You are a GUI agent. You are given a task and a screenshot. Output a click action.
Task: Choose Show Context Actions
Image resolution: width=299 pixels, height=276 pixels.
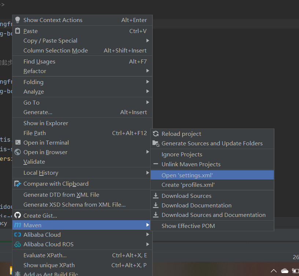(82, 20)
